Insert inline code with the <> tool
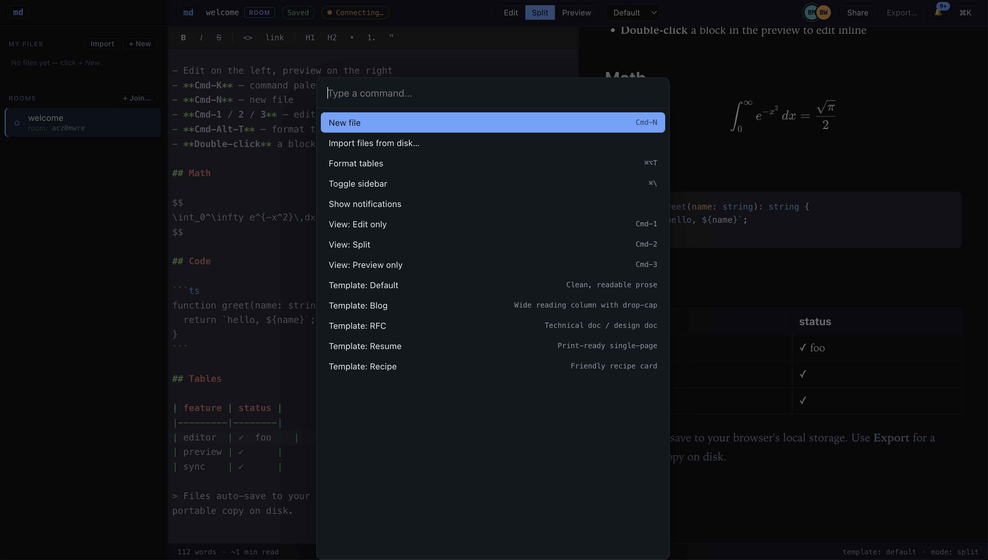This screenshot has height=560, width=988. [247, 37]
